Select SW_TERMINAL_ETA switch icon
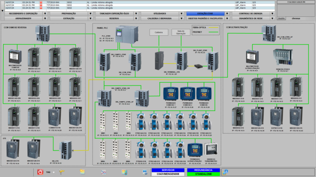Image resolution: width=316 pixels, height=177 pixels. (x=181, y=61)
